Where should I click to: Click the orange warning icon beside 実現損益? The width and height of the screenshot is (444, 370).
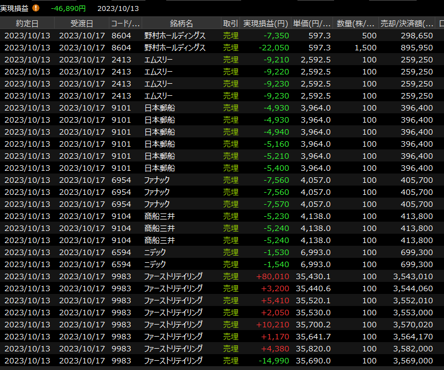click(36, 8)
